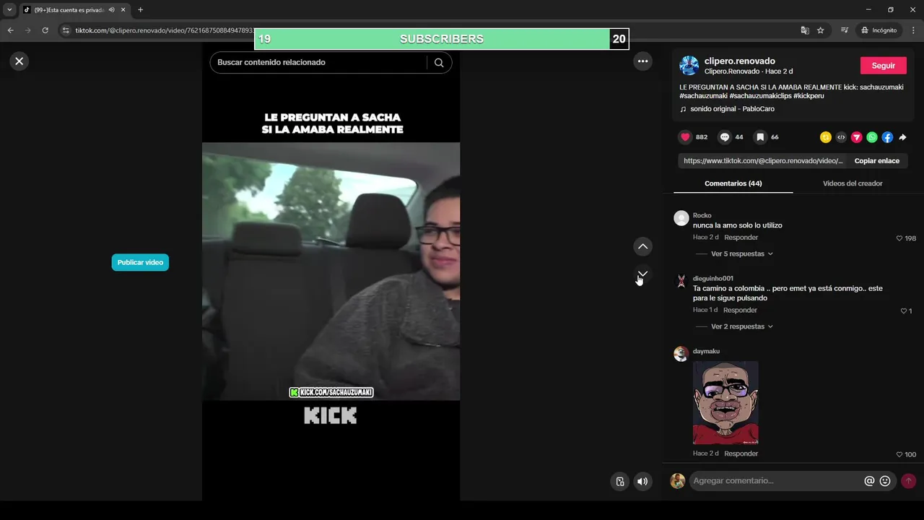The height and width of the screenshot is (520, 924).
Task: Click daymaku username in comments
Action: click(706, 352)
